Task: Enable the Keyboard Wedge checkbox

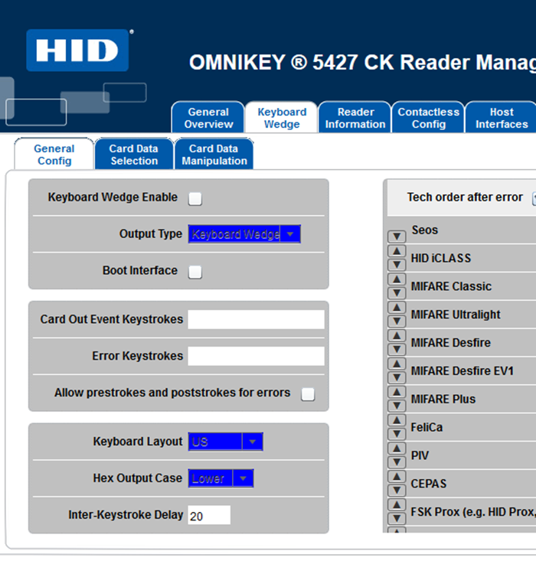Action: tap(195, 198)
